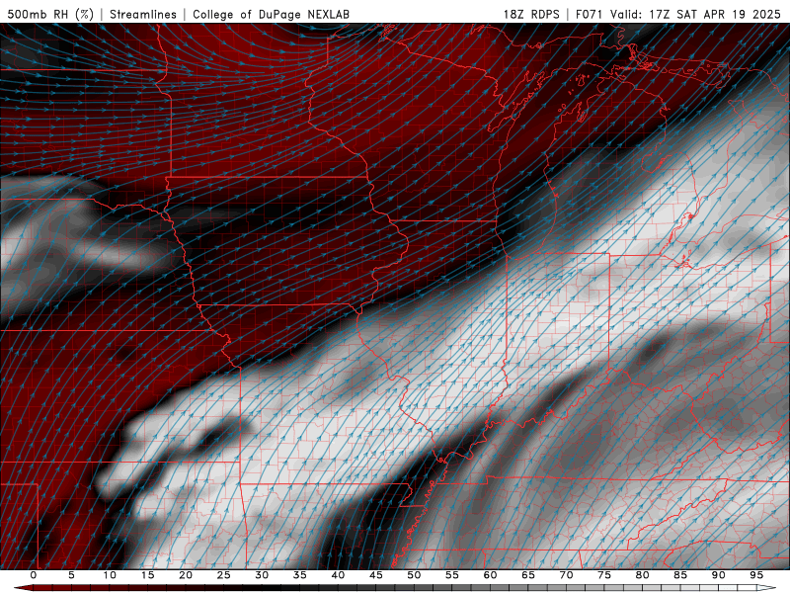Click the "500mb RH (%)" title text

coord(50,14)
